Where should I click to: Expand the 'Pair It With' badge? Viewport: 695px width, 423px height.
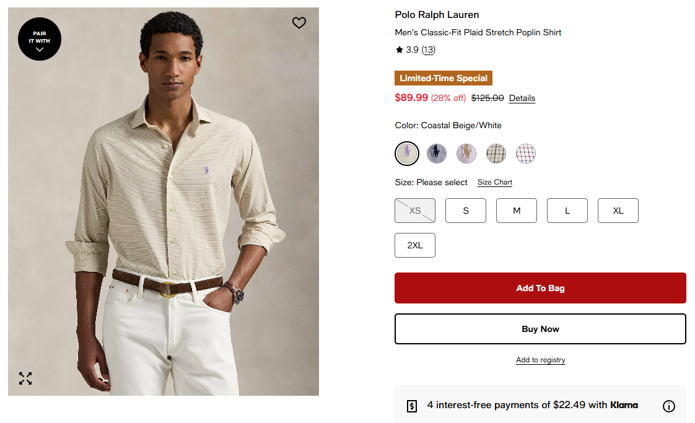pyautogui.click(x=40, y=39)
